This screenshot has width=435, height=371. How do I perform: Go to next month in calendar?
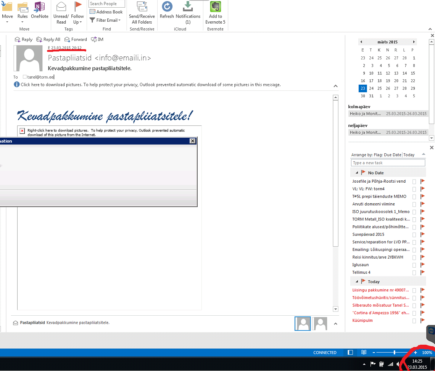tap(414, 42)
